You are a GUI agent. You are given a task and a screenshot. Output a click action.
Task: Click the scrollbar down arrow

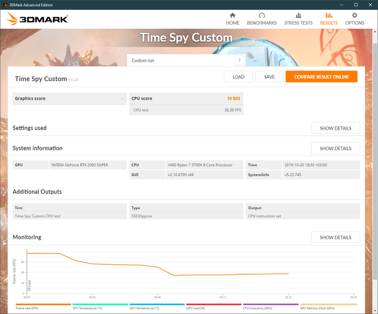(375, 311)
